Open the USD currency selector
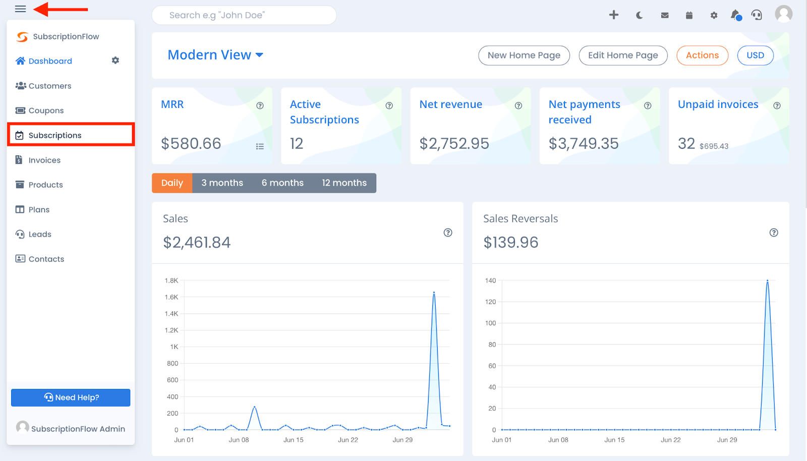807x461 pixels. 755,55
